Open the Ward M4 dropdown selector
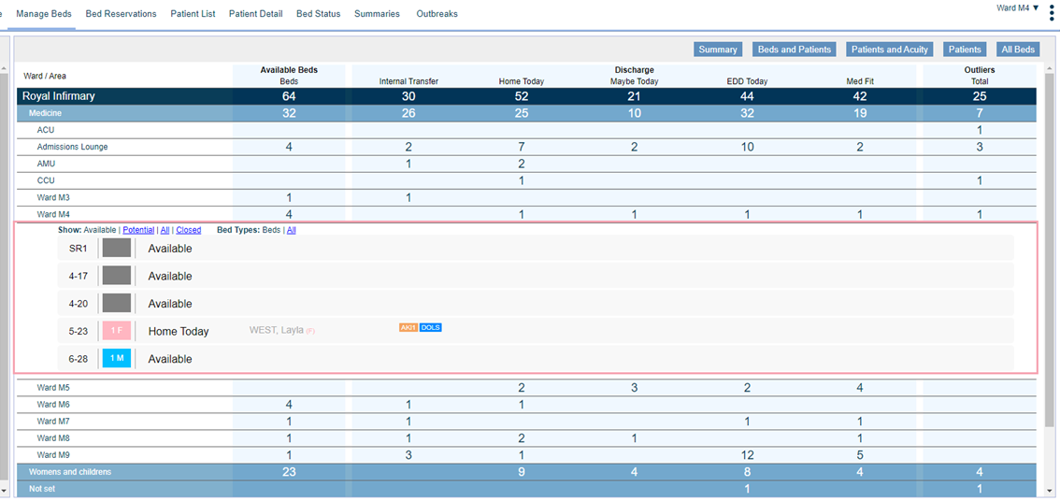This screenshot has width=1060, height=501. pyautogui.click(x=1017, y=8)
